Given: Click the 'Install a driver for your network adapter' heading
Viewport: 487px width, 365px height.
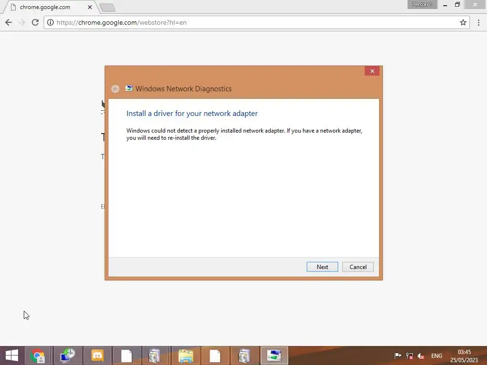Looking at the screenshot, I should (192, 113).
